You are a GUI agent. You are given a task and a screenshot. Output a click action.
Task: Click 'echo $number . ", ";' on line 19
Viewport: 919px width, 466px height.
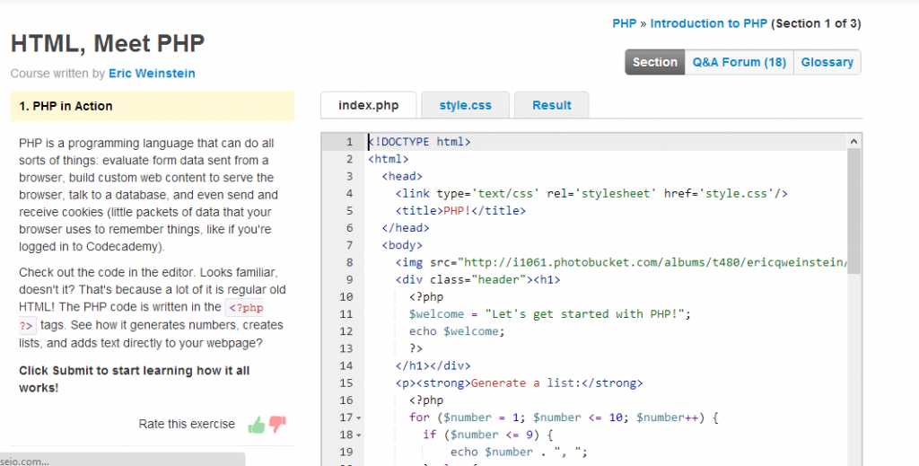(519, 452)
